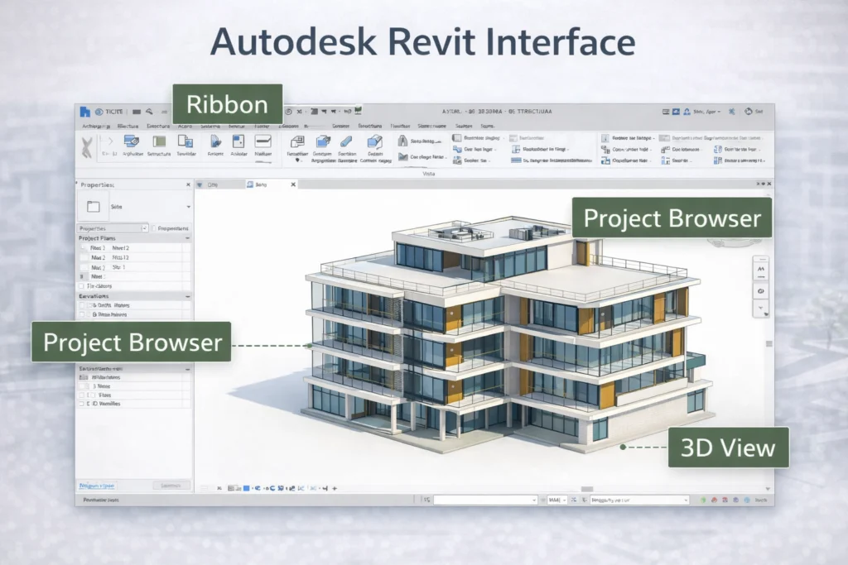The height and width of the screenshot is (565, 848).
Task: Collapse the Elevations section in Project Browser
Action: [x=188, y=296]
